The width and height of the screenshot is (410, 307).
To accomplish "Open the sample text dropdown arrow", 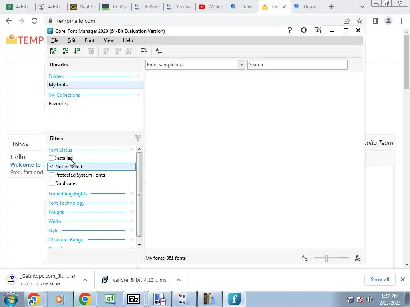I will pos(241,65).
